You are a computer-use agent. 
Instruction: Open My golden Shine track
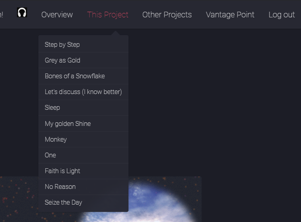pos(67,124)
